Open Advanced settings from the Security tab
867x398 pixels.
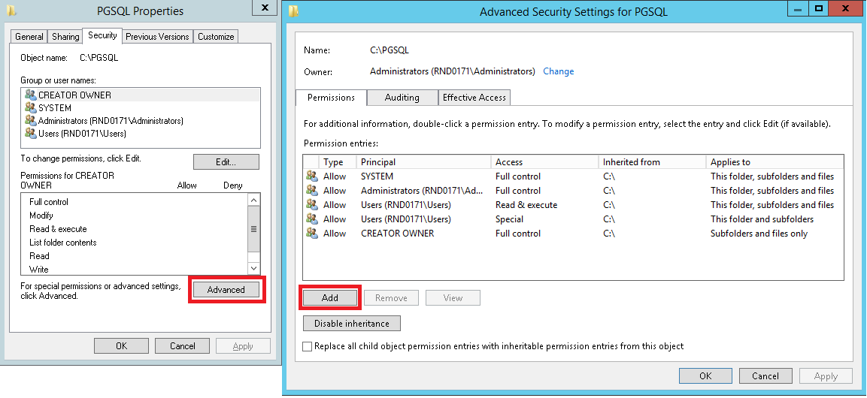[226, 290]
